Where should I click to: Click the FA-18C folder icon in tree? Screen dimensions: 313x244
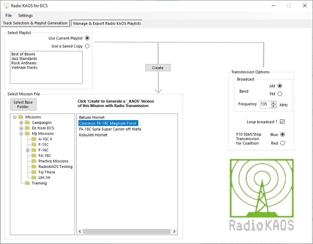[34, 156]
